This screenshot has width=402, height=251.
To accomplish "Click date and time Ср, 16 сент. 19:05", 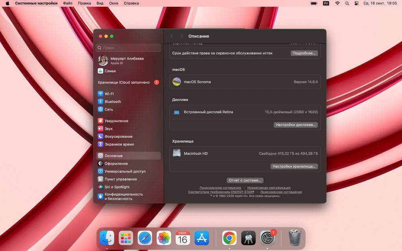I will 380,3.
